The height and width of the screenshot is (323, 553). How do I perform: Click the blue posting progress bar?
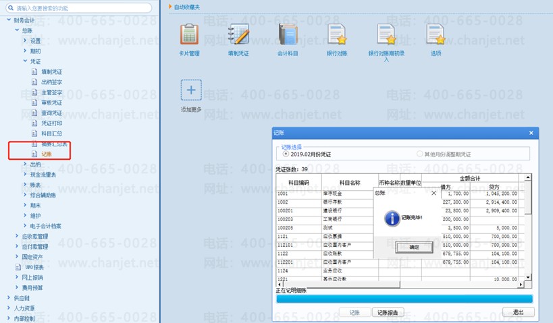coord(404,299)
